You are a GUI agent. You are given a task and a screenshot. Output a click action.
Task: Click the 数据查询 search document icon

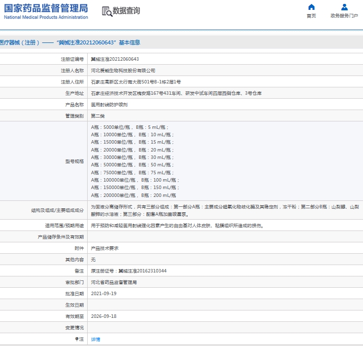[107, 11]
